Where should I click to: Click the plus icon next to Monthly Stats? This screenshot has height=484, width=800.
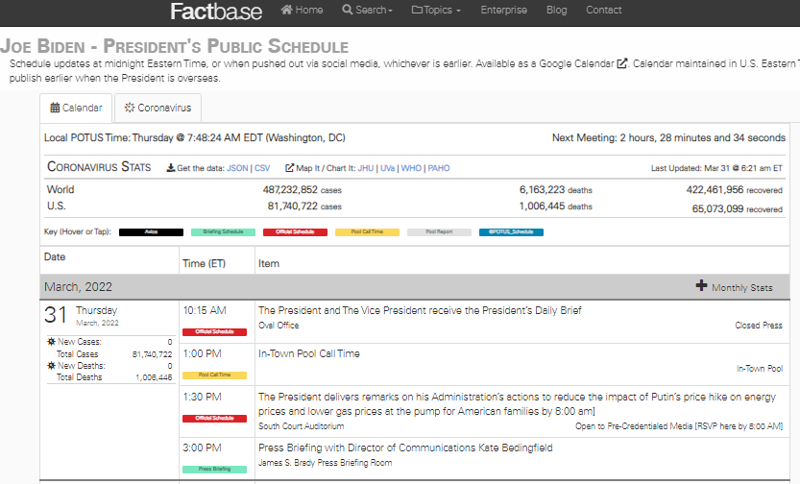701,285
